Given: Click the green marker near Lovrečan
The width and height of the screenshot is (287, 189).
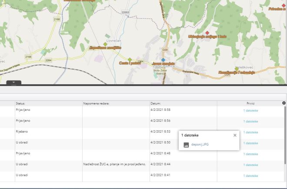Looking at the screenshot, I should pyautogui.click(x=105, y=44).
